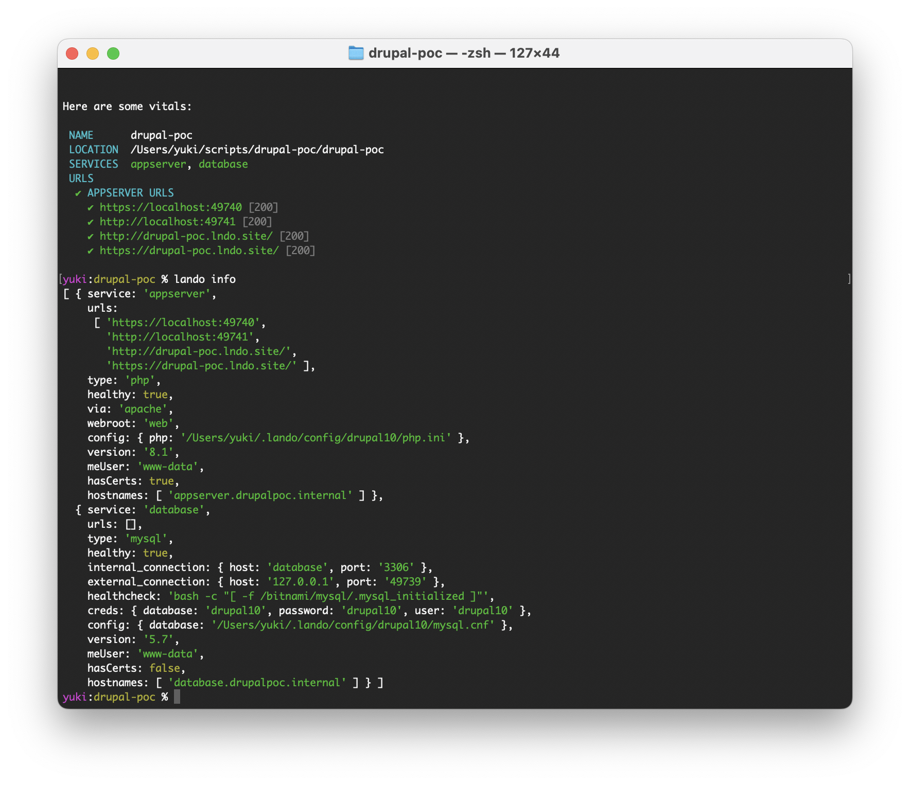Click the 'http://localhost:49741' url in lando info
The width and height of the screenshot is (910, 785).
click(180, 337)
